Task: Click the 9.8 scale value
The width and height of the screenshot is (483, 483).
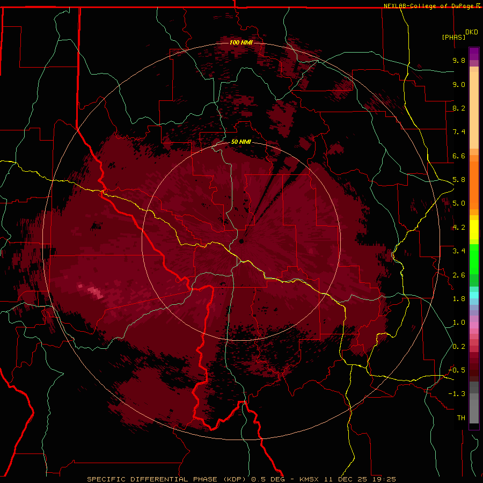Action: tap(459, 60)
